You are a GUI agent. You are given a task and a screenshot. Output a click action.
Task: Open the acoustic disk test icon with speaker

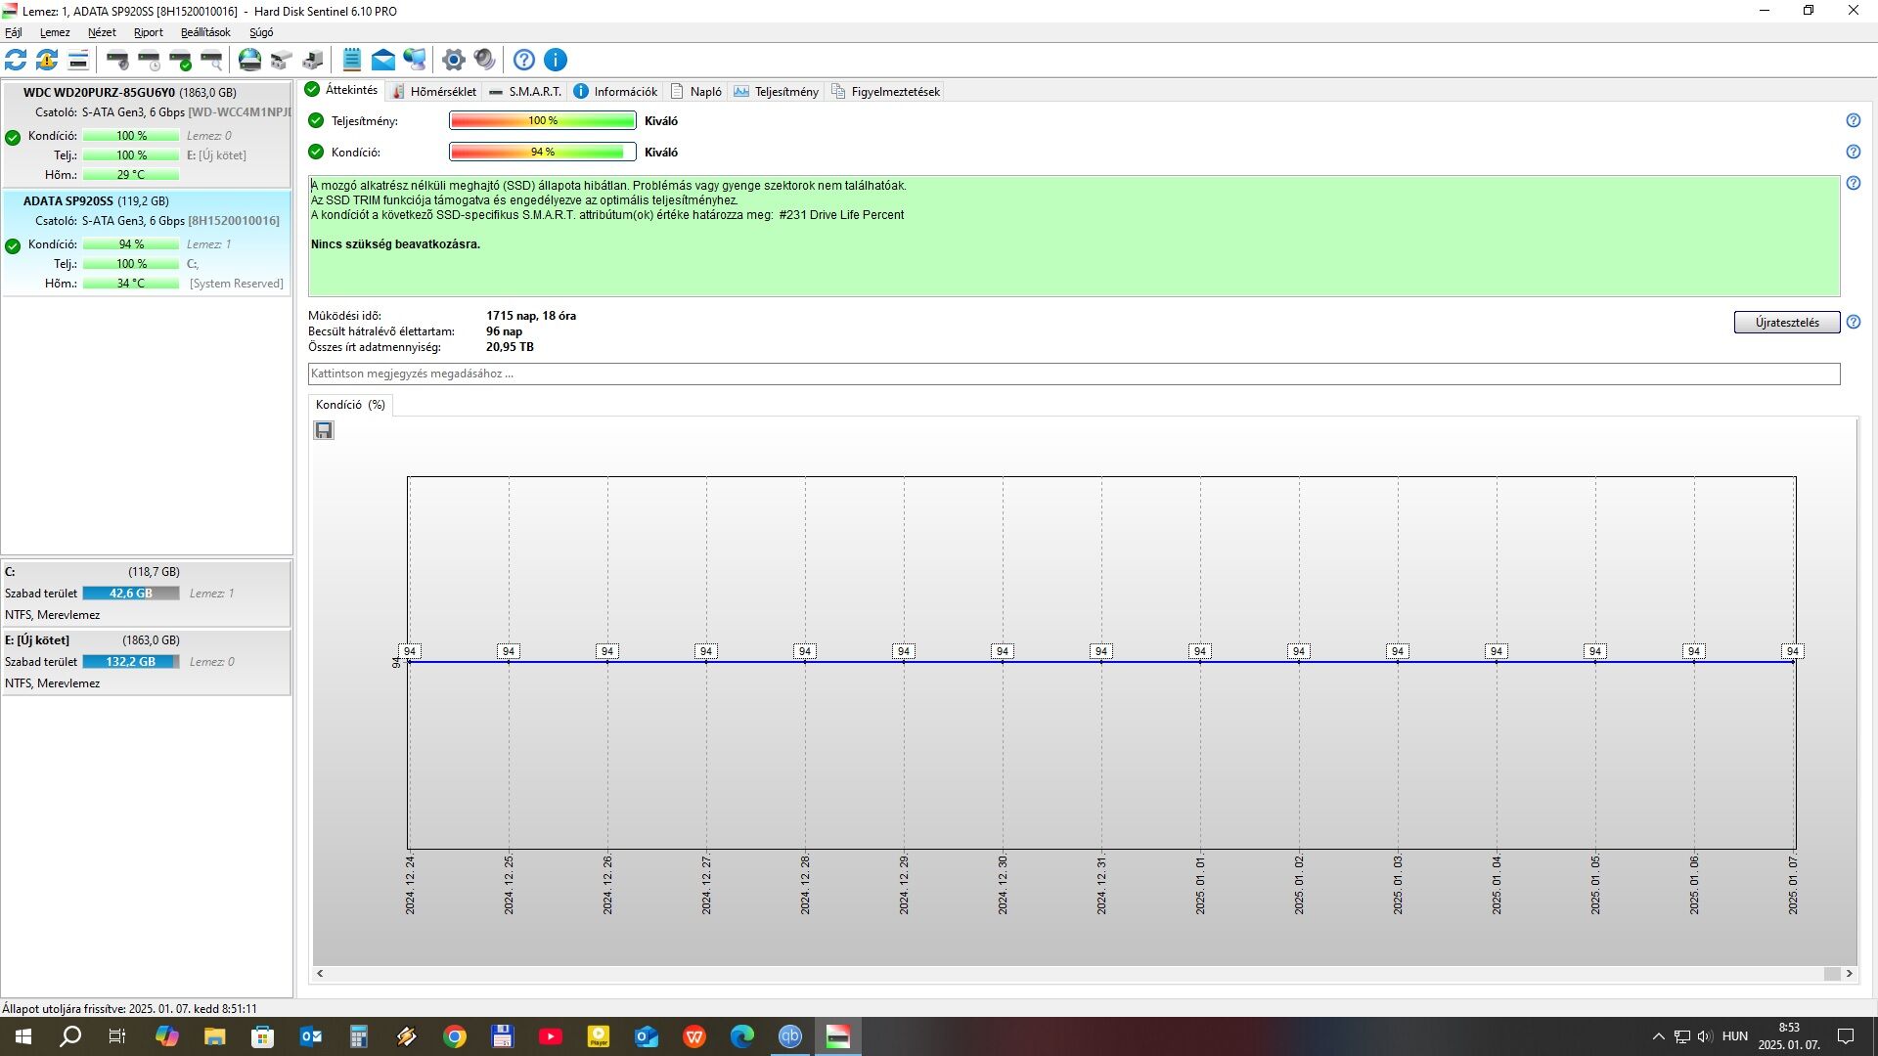[117, 60]
